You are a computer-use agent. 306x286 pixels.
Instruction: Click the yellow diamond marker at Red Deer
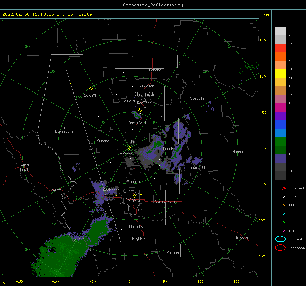[x=140, y=111]
